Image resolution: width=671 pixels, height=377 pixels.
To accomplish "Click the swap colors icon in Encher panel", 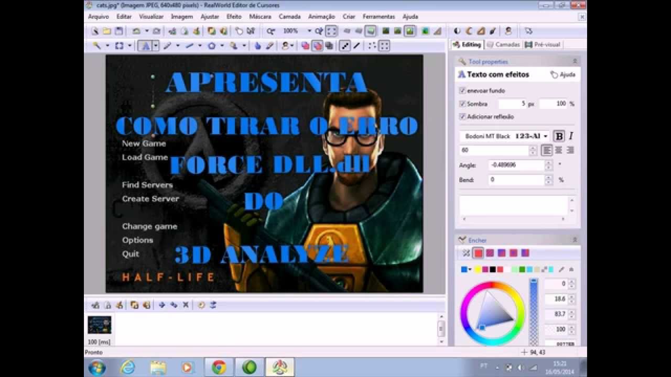I will click(x=466, y=253).
